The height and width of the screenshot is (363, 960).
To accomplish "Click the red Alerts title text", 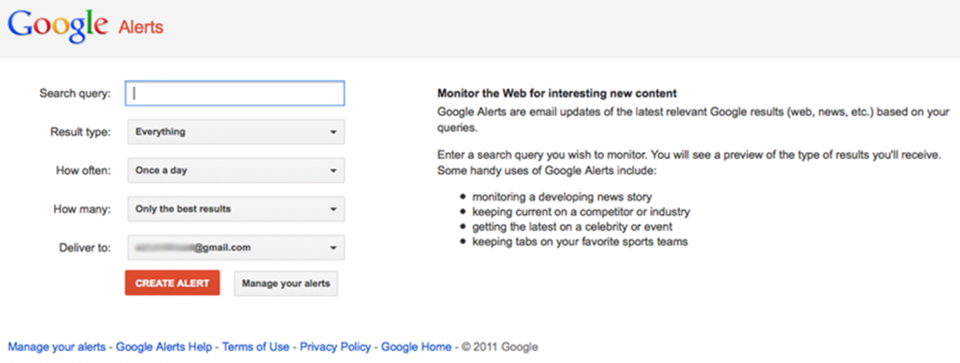I will tap(141, 27).
